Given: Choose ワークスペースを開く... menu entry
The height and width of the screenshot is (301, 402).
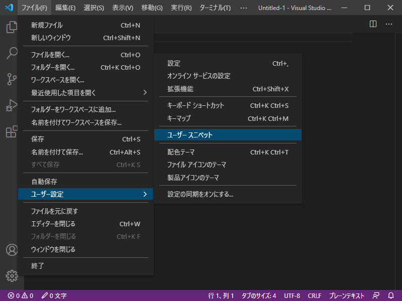Looking at the screenshot, I should tap(85, 80).
